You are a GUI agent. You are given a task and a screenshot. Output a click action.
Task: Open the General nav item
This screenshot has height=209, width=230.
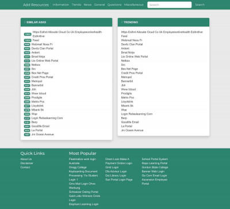[99, 5]
